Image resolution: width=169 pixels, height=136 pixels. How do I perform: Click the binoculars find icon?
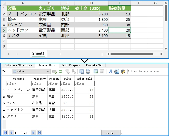(117, 71)
